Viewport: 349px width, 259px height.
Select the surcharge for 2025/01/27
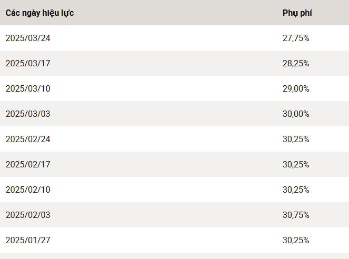click(x=296, y=240)
